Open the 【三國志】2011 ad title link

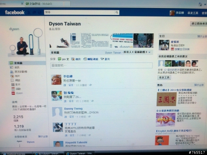pos(174,90)
